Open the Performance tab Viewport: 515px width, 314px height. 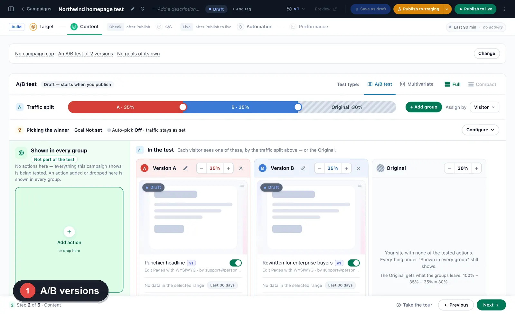309,27
